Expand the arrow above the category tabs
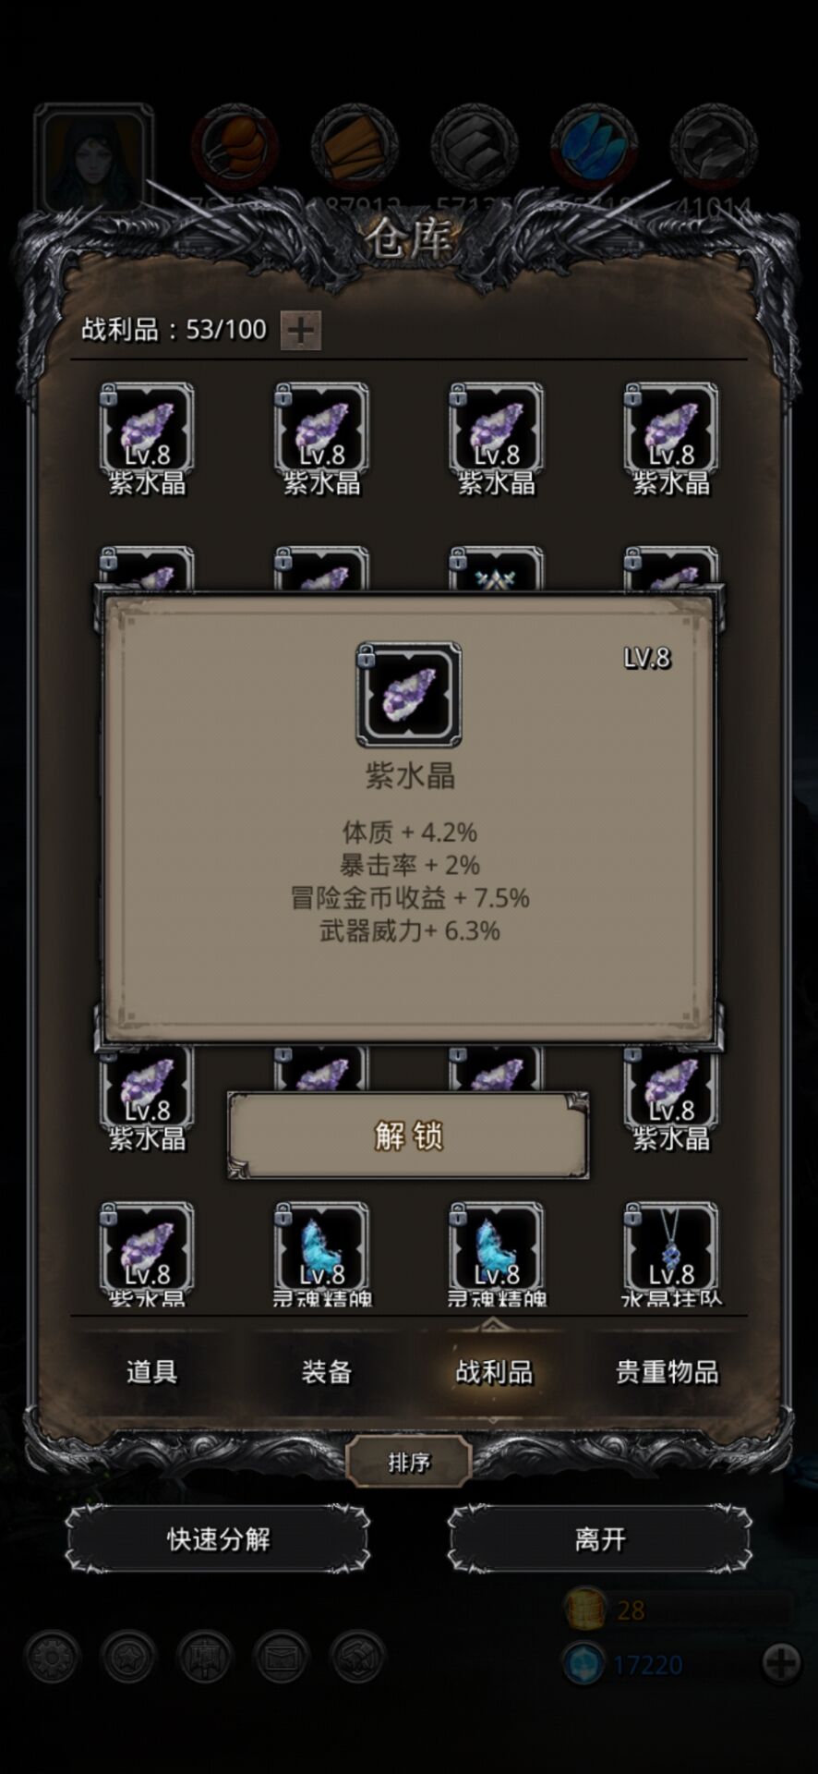 [494, 1325]
